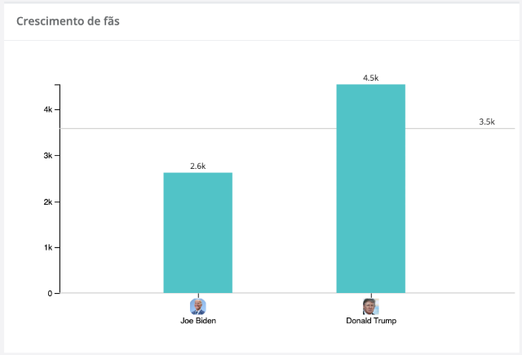Click the 4k y-axis tick label
Image resolution: width=522 pixels, height=355 pixels.
click(48, 109)
